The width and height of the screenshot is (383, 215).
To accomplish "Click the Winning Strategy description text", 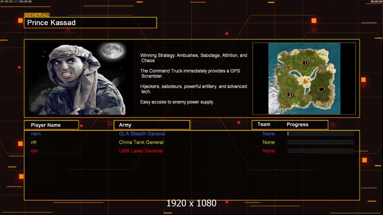I will point(194,58).
